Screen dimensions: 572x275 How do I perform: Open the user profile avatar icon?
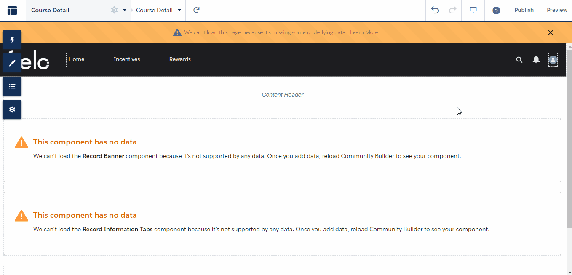pos(553,60)
